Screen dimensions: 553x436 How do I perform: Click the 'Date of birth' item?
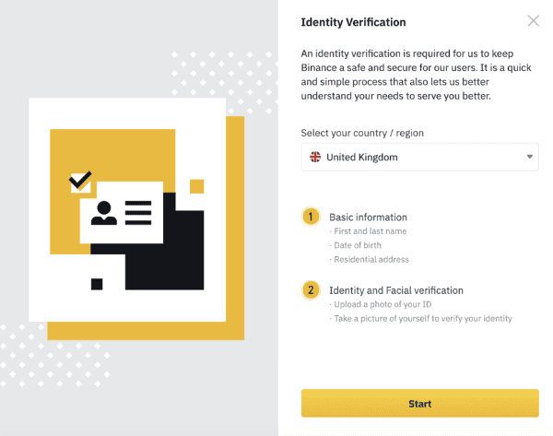pos(358,245)
